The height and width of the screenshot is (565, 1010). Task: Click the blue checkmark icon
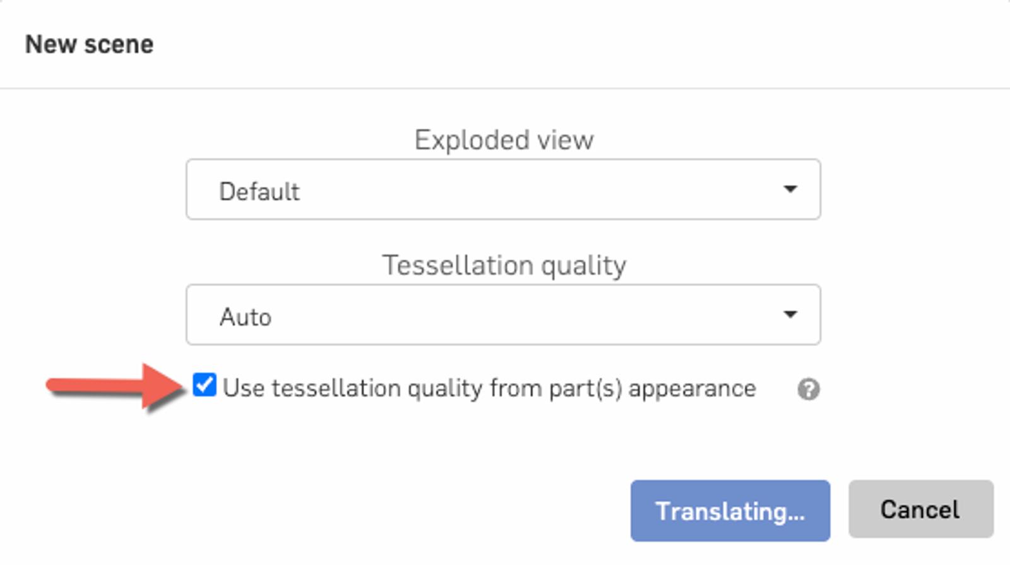(205, 384)
